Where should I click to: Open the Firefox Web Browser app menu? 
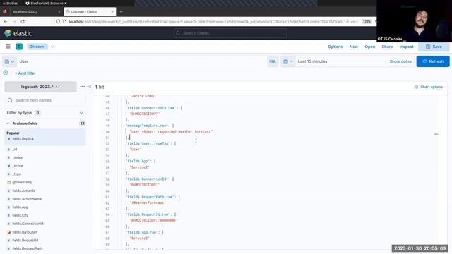pos(46,3)
